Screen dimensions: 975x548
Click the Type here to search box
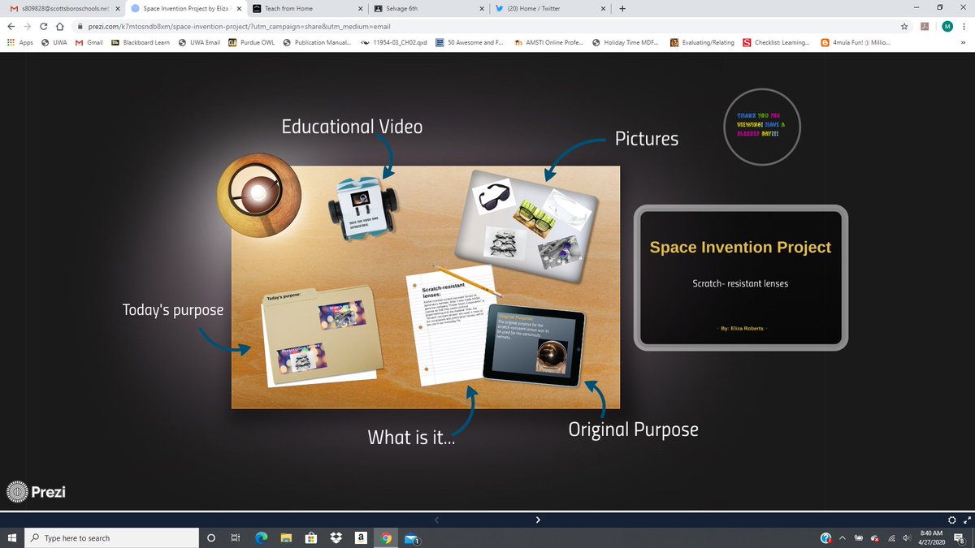(110, 537)
